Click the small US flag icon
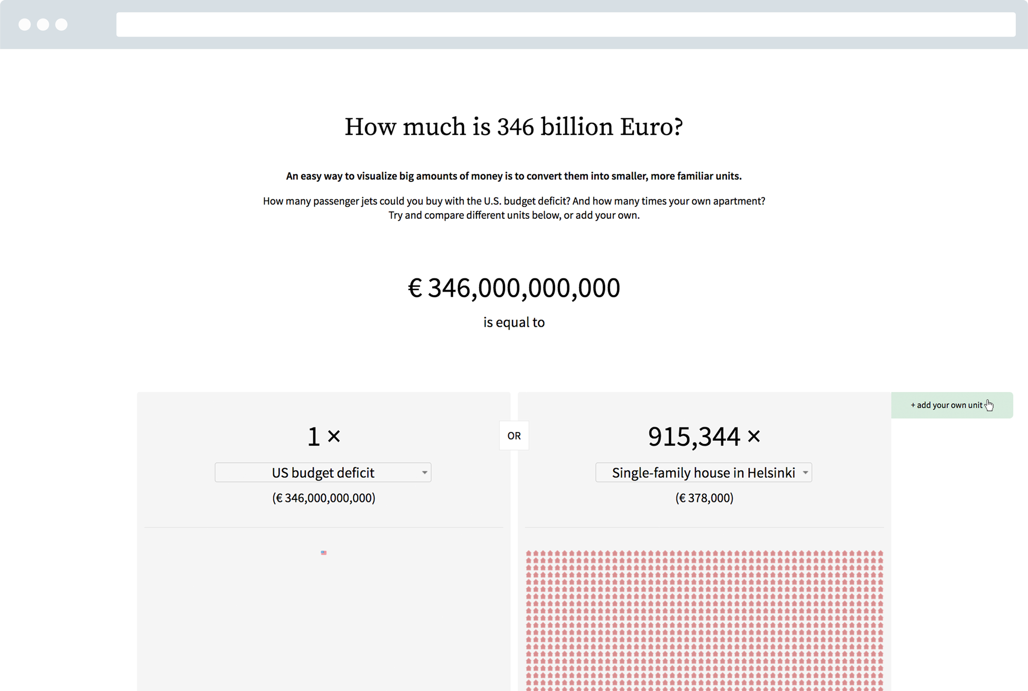The width and height of the screenshot is (1028, 691). pos(324,553)
